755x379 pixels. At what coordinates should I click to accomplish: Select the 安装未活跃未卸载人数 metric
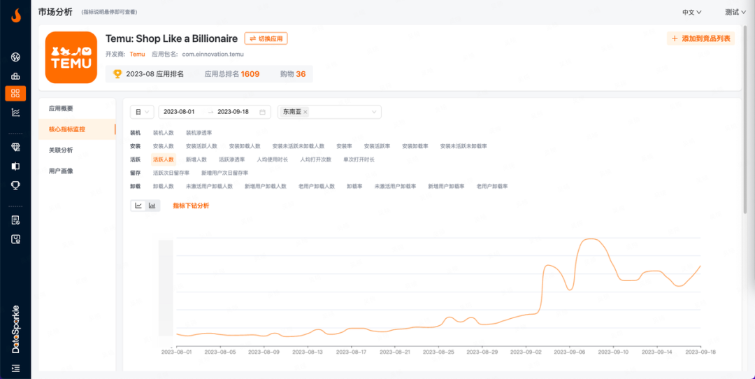click(298, 146)
